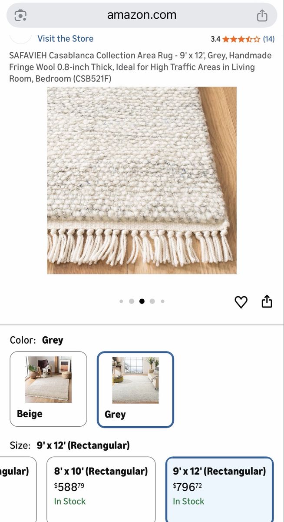Open the Visit the Store link

tap(65, 39)
